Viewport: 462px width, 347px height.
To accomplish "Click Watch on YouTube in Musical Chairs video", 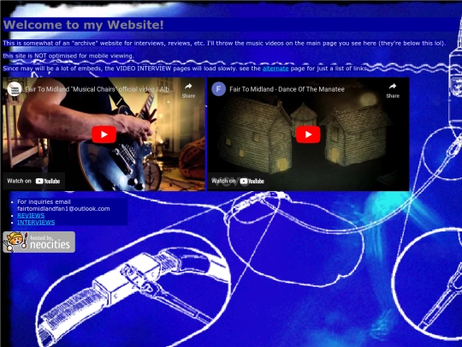I will pos(33,181).
